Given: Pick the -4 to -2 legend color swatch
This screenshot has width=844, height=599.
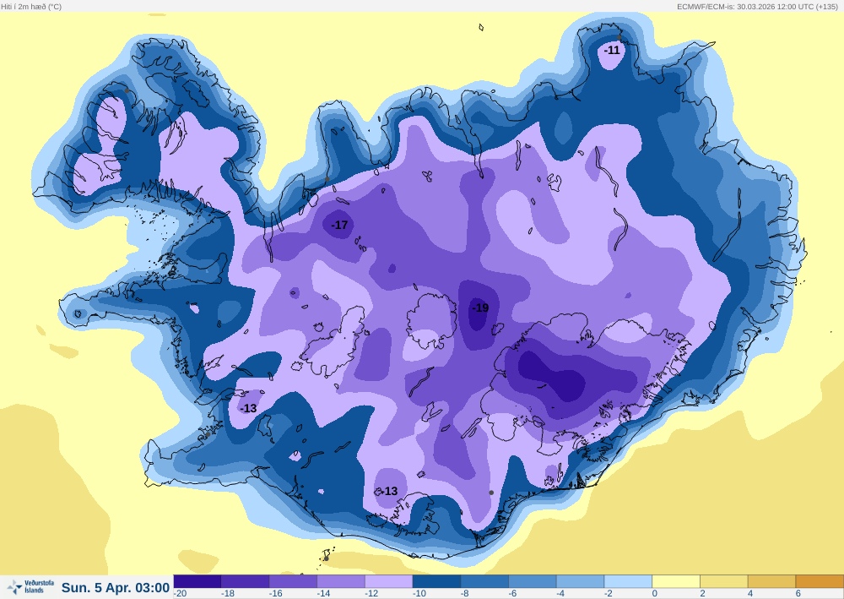Looking at the screenshot, I should [x=581, y=582].
